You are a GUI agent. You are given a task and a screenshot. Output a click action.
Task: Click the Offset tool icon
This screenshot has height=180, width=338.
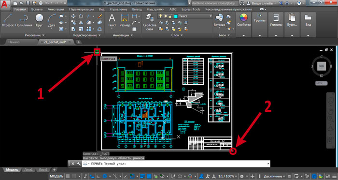99,29
